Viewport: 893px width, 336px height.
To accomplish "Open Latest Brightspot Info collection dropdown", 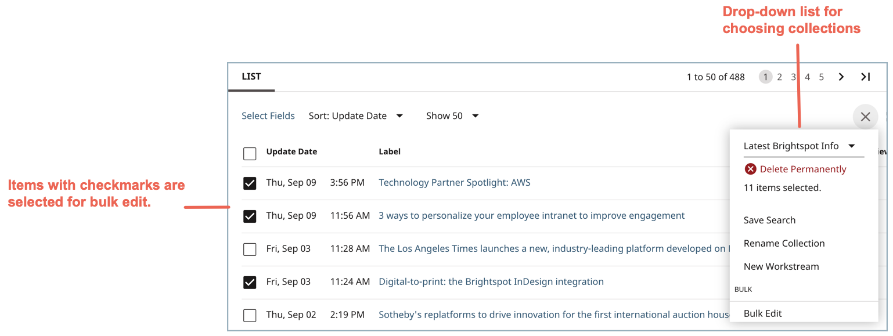I will 804,146.
